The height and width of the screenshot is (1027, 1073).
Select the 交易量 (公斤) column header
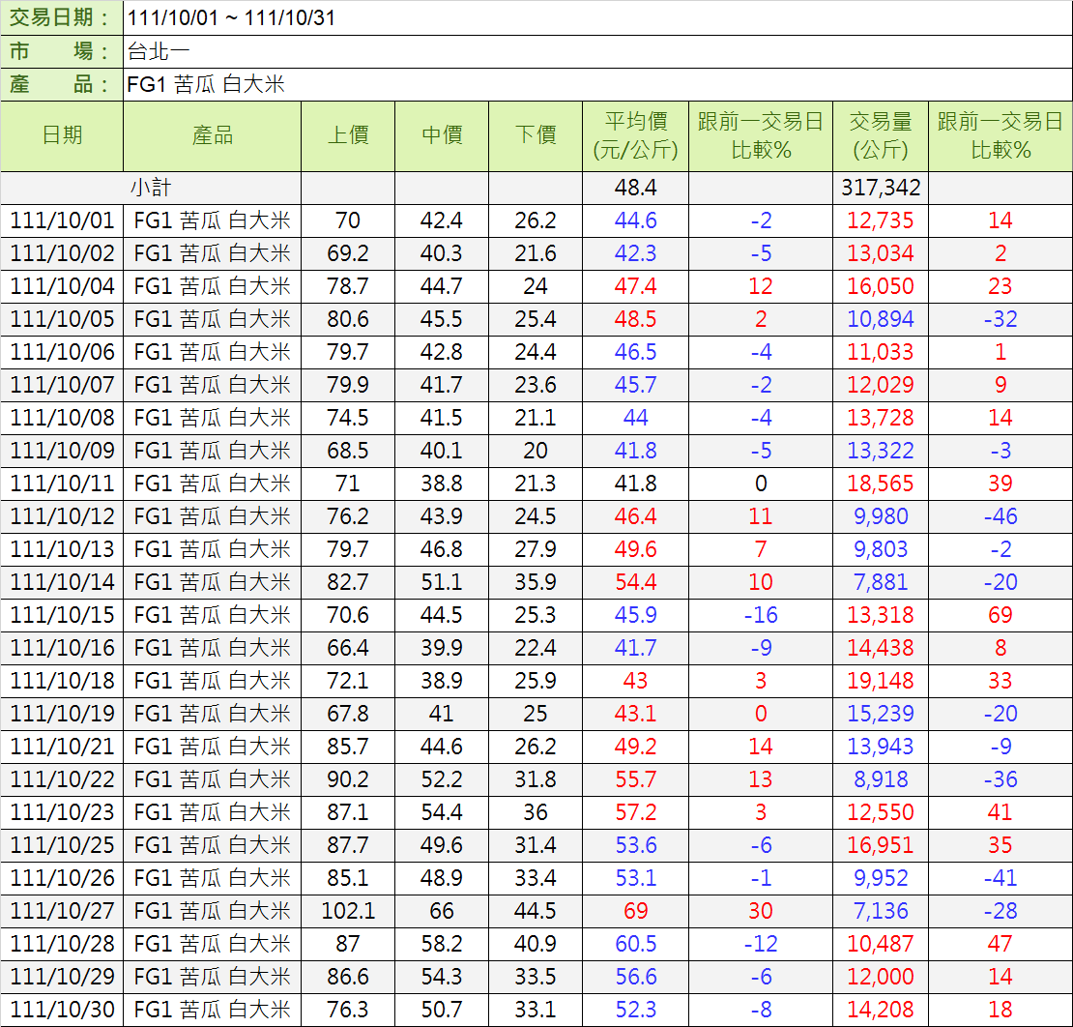(880, 136)
